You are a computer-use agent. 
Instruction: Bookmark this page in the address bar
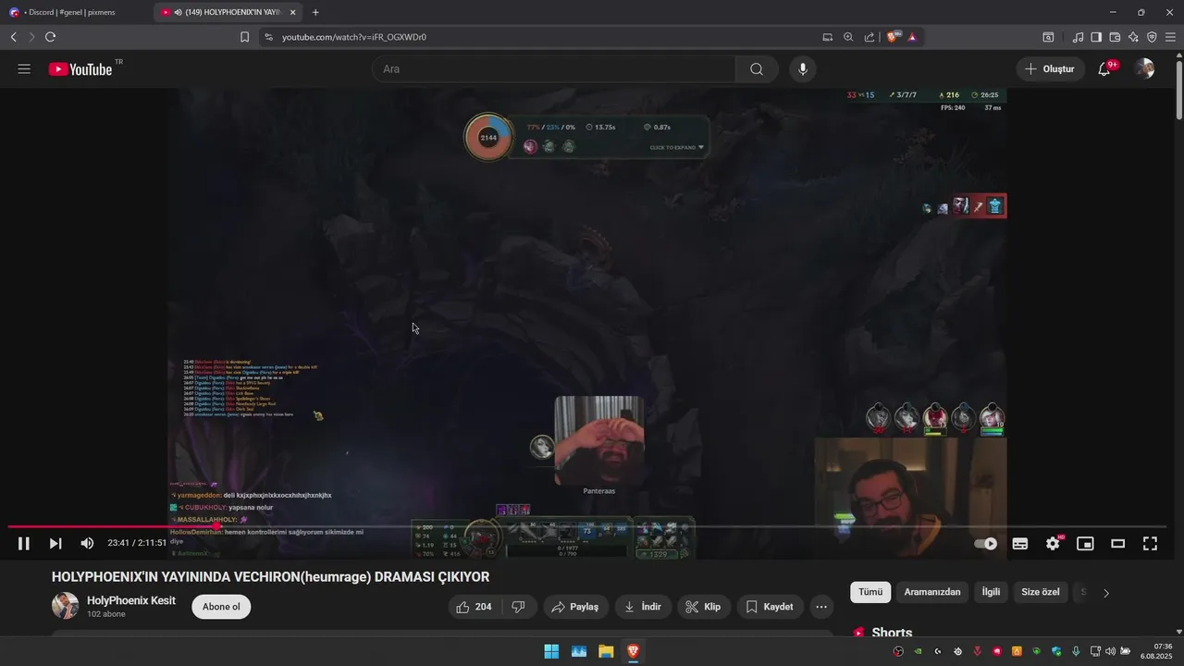click(x=244, y=37)
